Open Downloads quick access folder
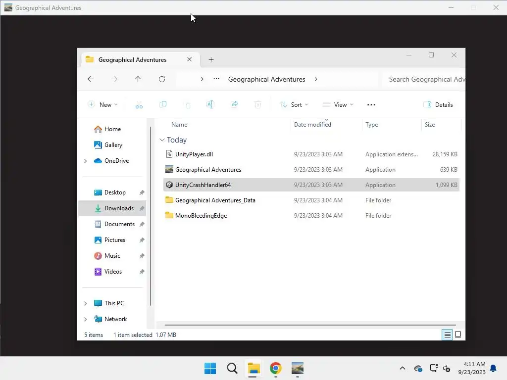 point(112,208)
